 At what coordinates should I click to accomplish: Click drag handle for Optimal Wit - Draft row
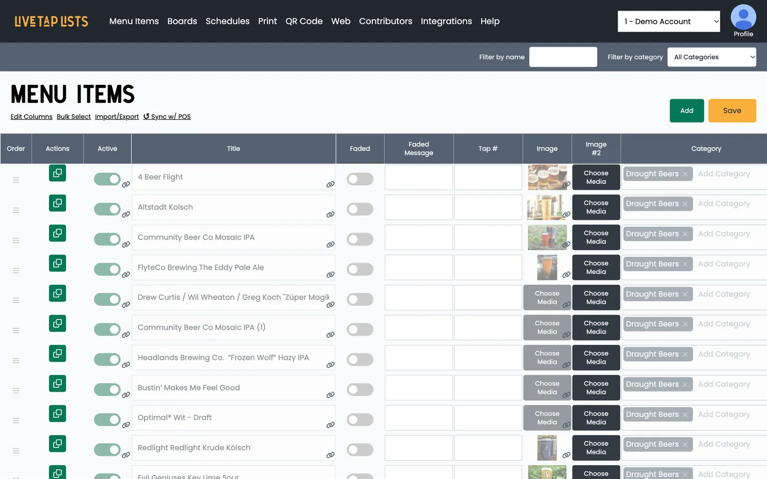(16, 421)
